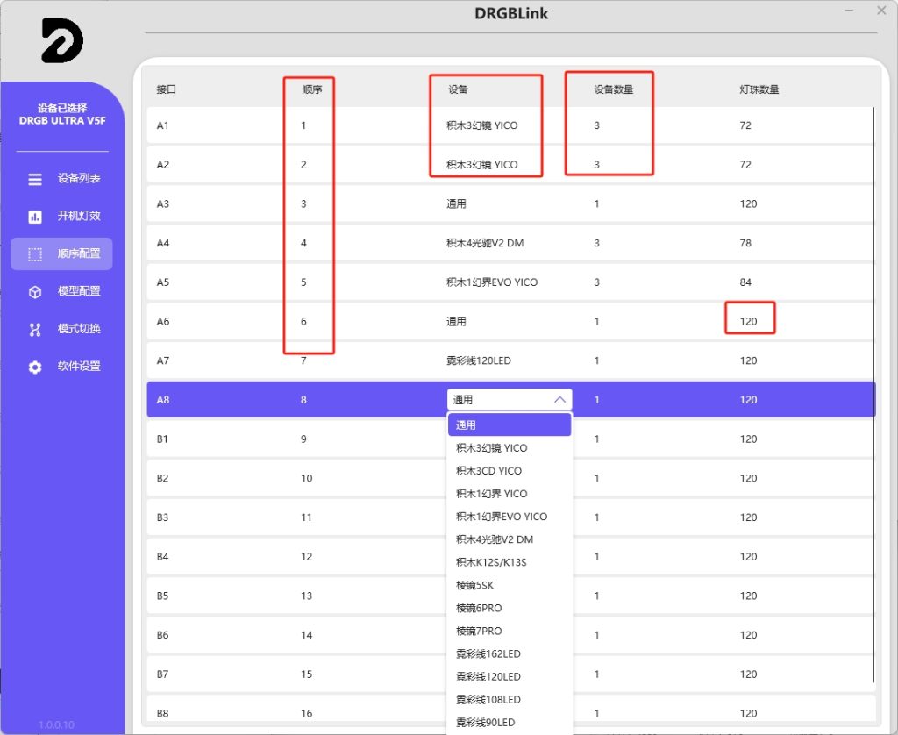Select 棱镜5SK option
898x735 pixels.
pyautogui.click(x=510, y=586)
